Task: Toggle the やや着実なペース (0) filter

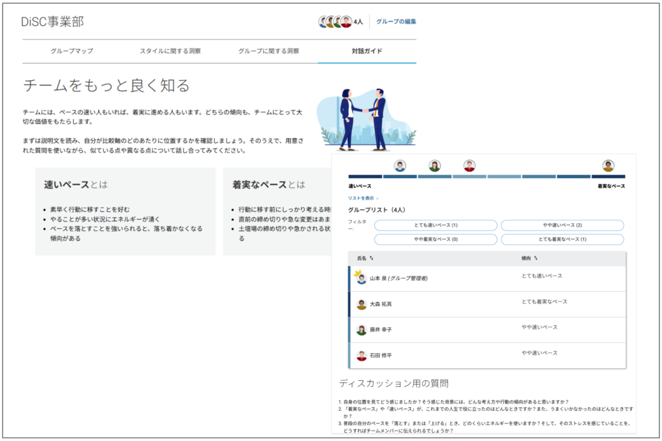Action: 436,240
